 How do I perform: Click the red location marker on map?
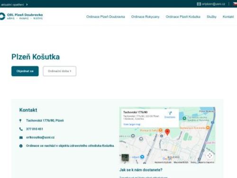coord(167,132)
